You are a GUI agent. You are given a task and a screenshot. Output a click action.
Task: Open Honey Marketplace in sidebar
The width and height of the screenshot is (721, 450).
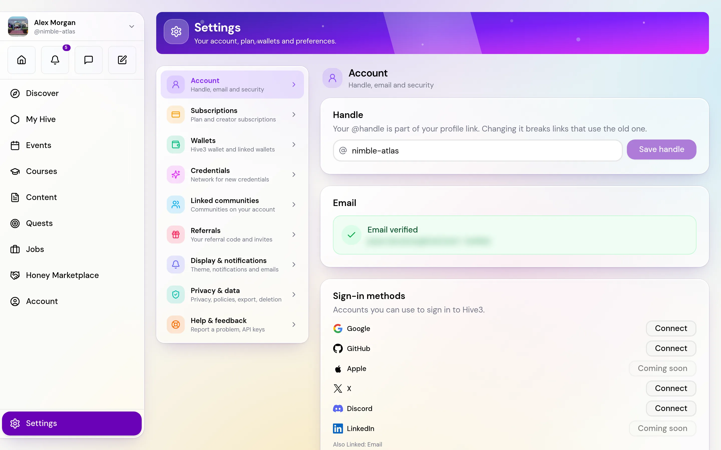click(x=72, y=275)
